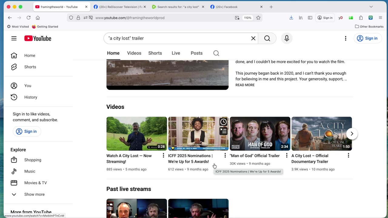This screenshot has width=388, height=218.
Task: Go back one page in browser
Action: point(10,18)
